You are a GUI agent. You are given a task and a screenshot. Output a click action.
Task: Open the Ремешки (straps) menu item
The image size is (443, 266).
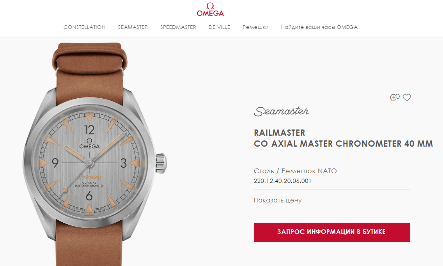click(255, 27)
